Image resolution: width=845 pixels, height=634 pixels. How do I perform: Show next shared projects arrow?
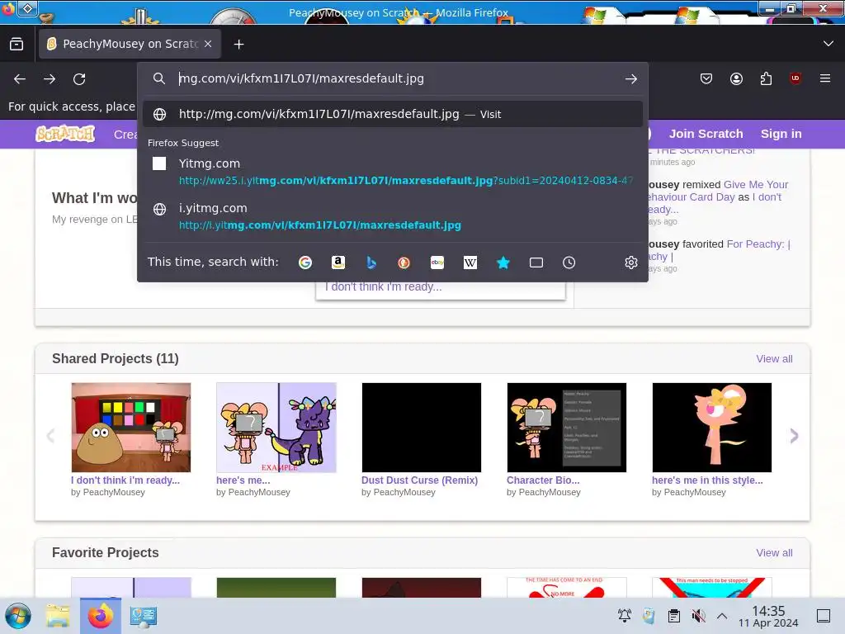click(x=794, y=436)
